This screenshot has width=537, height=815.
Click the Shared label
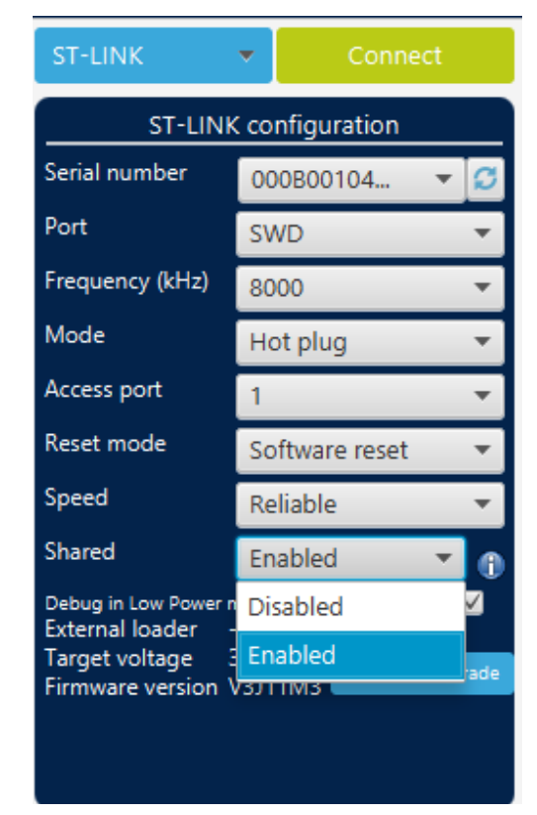tap(79, 552)
